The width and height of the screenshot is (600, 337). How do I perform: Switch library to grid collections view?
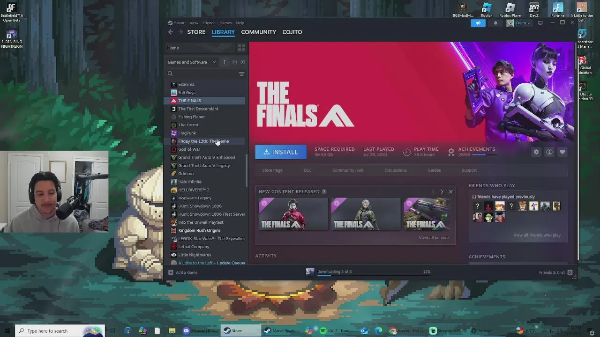coord(241,48)
